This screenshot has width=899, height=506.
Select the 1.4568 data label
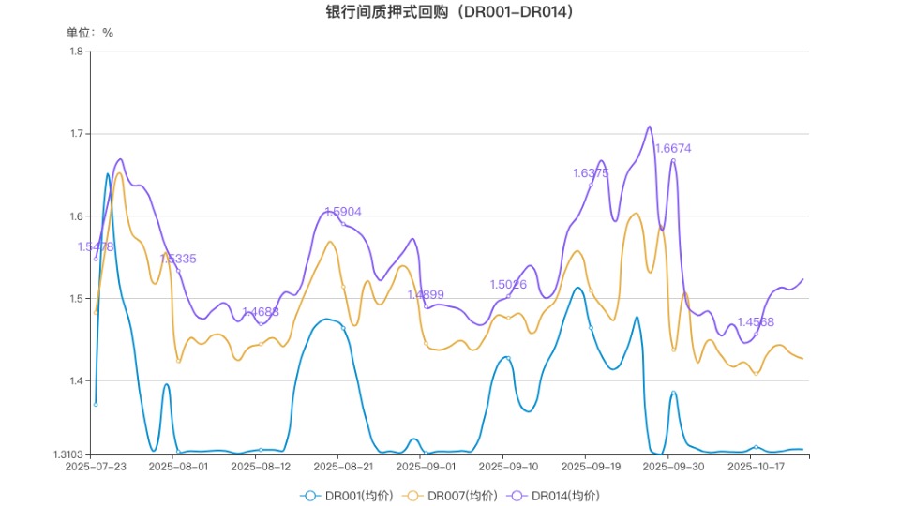pyautogui.click(x=756, y=322)
